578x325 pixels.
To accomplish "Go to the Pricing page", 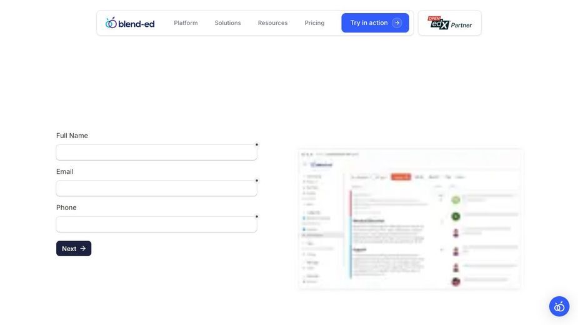I will [x=314, y=23].
